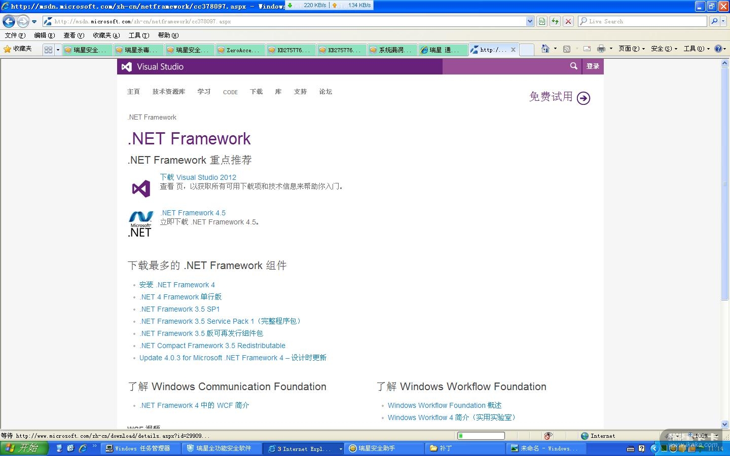Open the 补丁 folder taskbar button
The height and width of the screenshot is (456, 730).
click(465, 448)
